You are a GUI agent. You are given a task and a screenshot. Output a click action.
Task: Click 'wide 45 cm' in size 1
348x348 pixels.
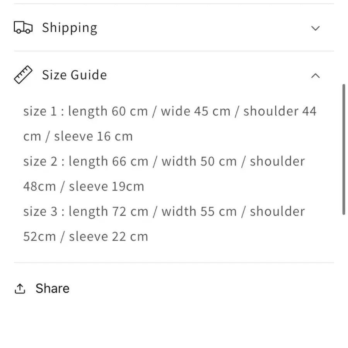196,111
